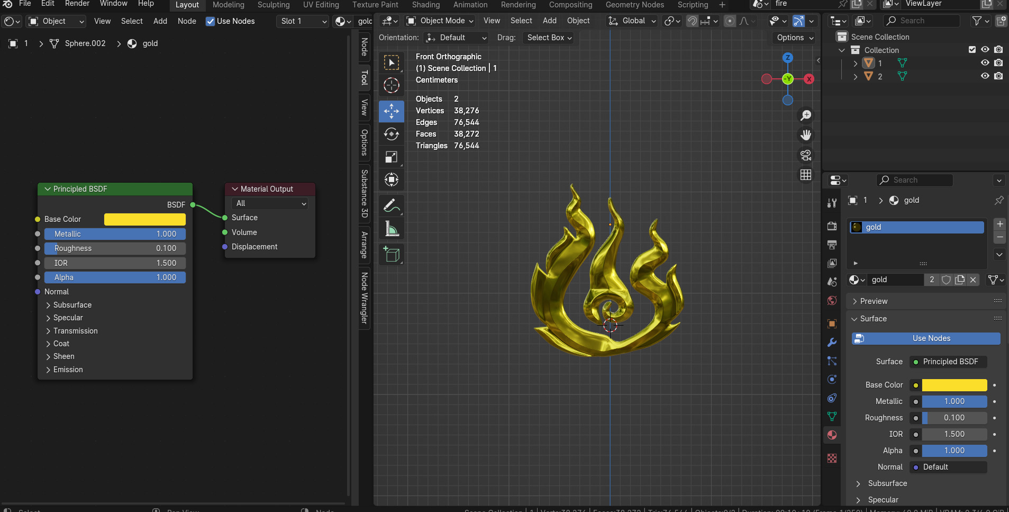Click Principled BSDF surface shader selector
Screen dimensions: 1009x512
[948, 362]
